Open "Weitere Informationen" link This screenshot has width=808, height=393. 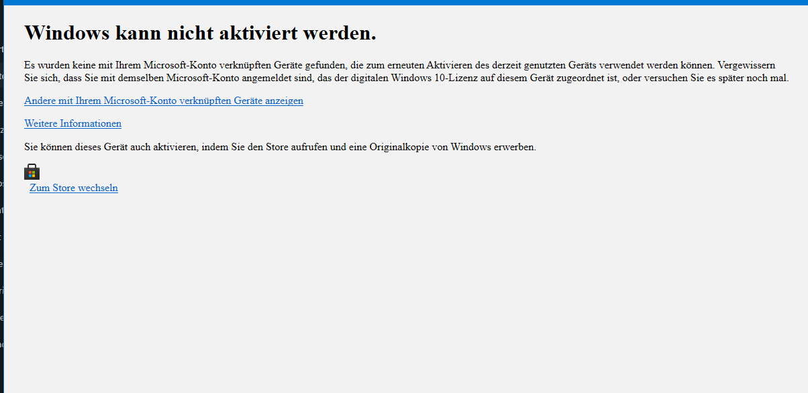[x=72, y=123]
